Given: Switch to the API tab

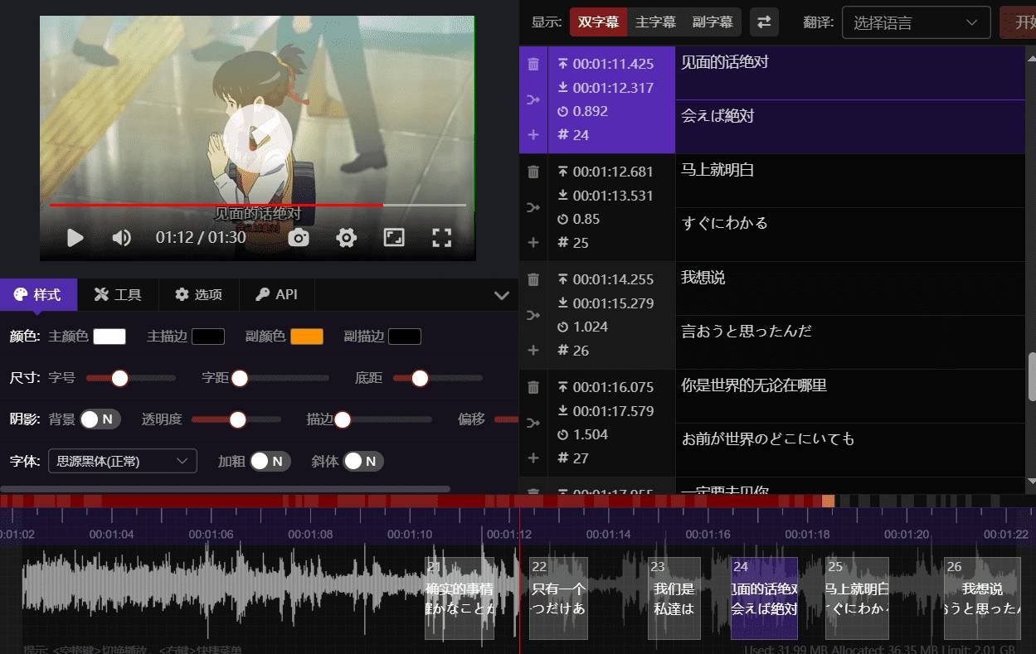Looking at the screenshot, I should pos(277,294).
